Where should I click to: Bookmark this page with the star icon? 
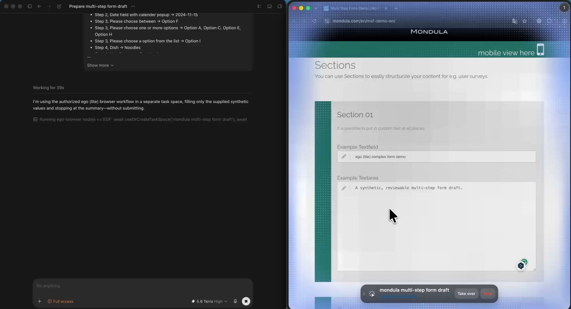click(x=524, y=21)
